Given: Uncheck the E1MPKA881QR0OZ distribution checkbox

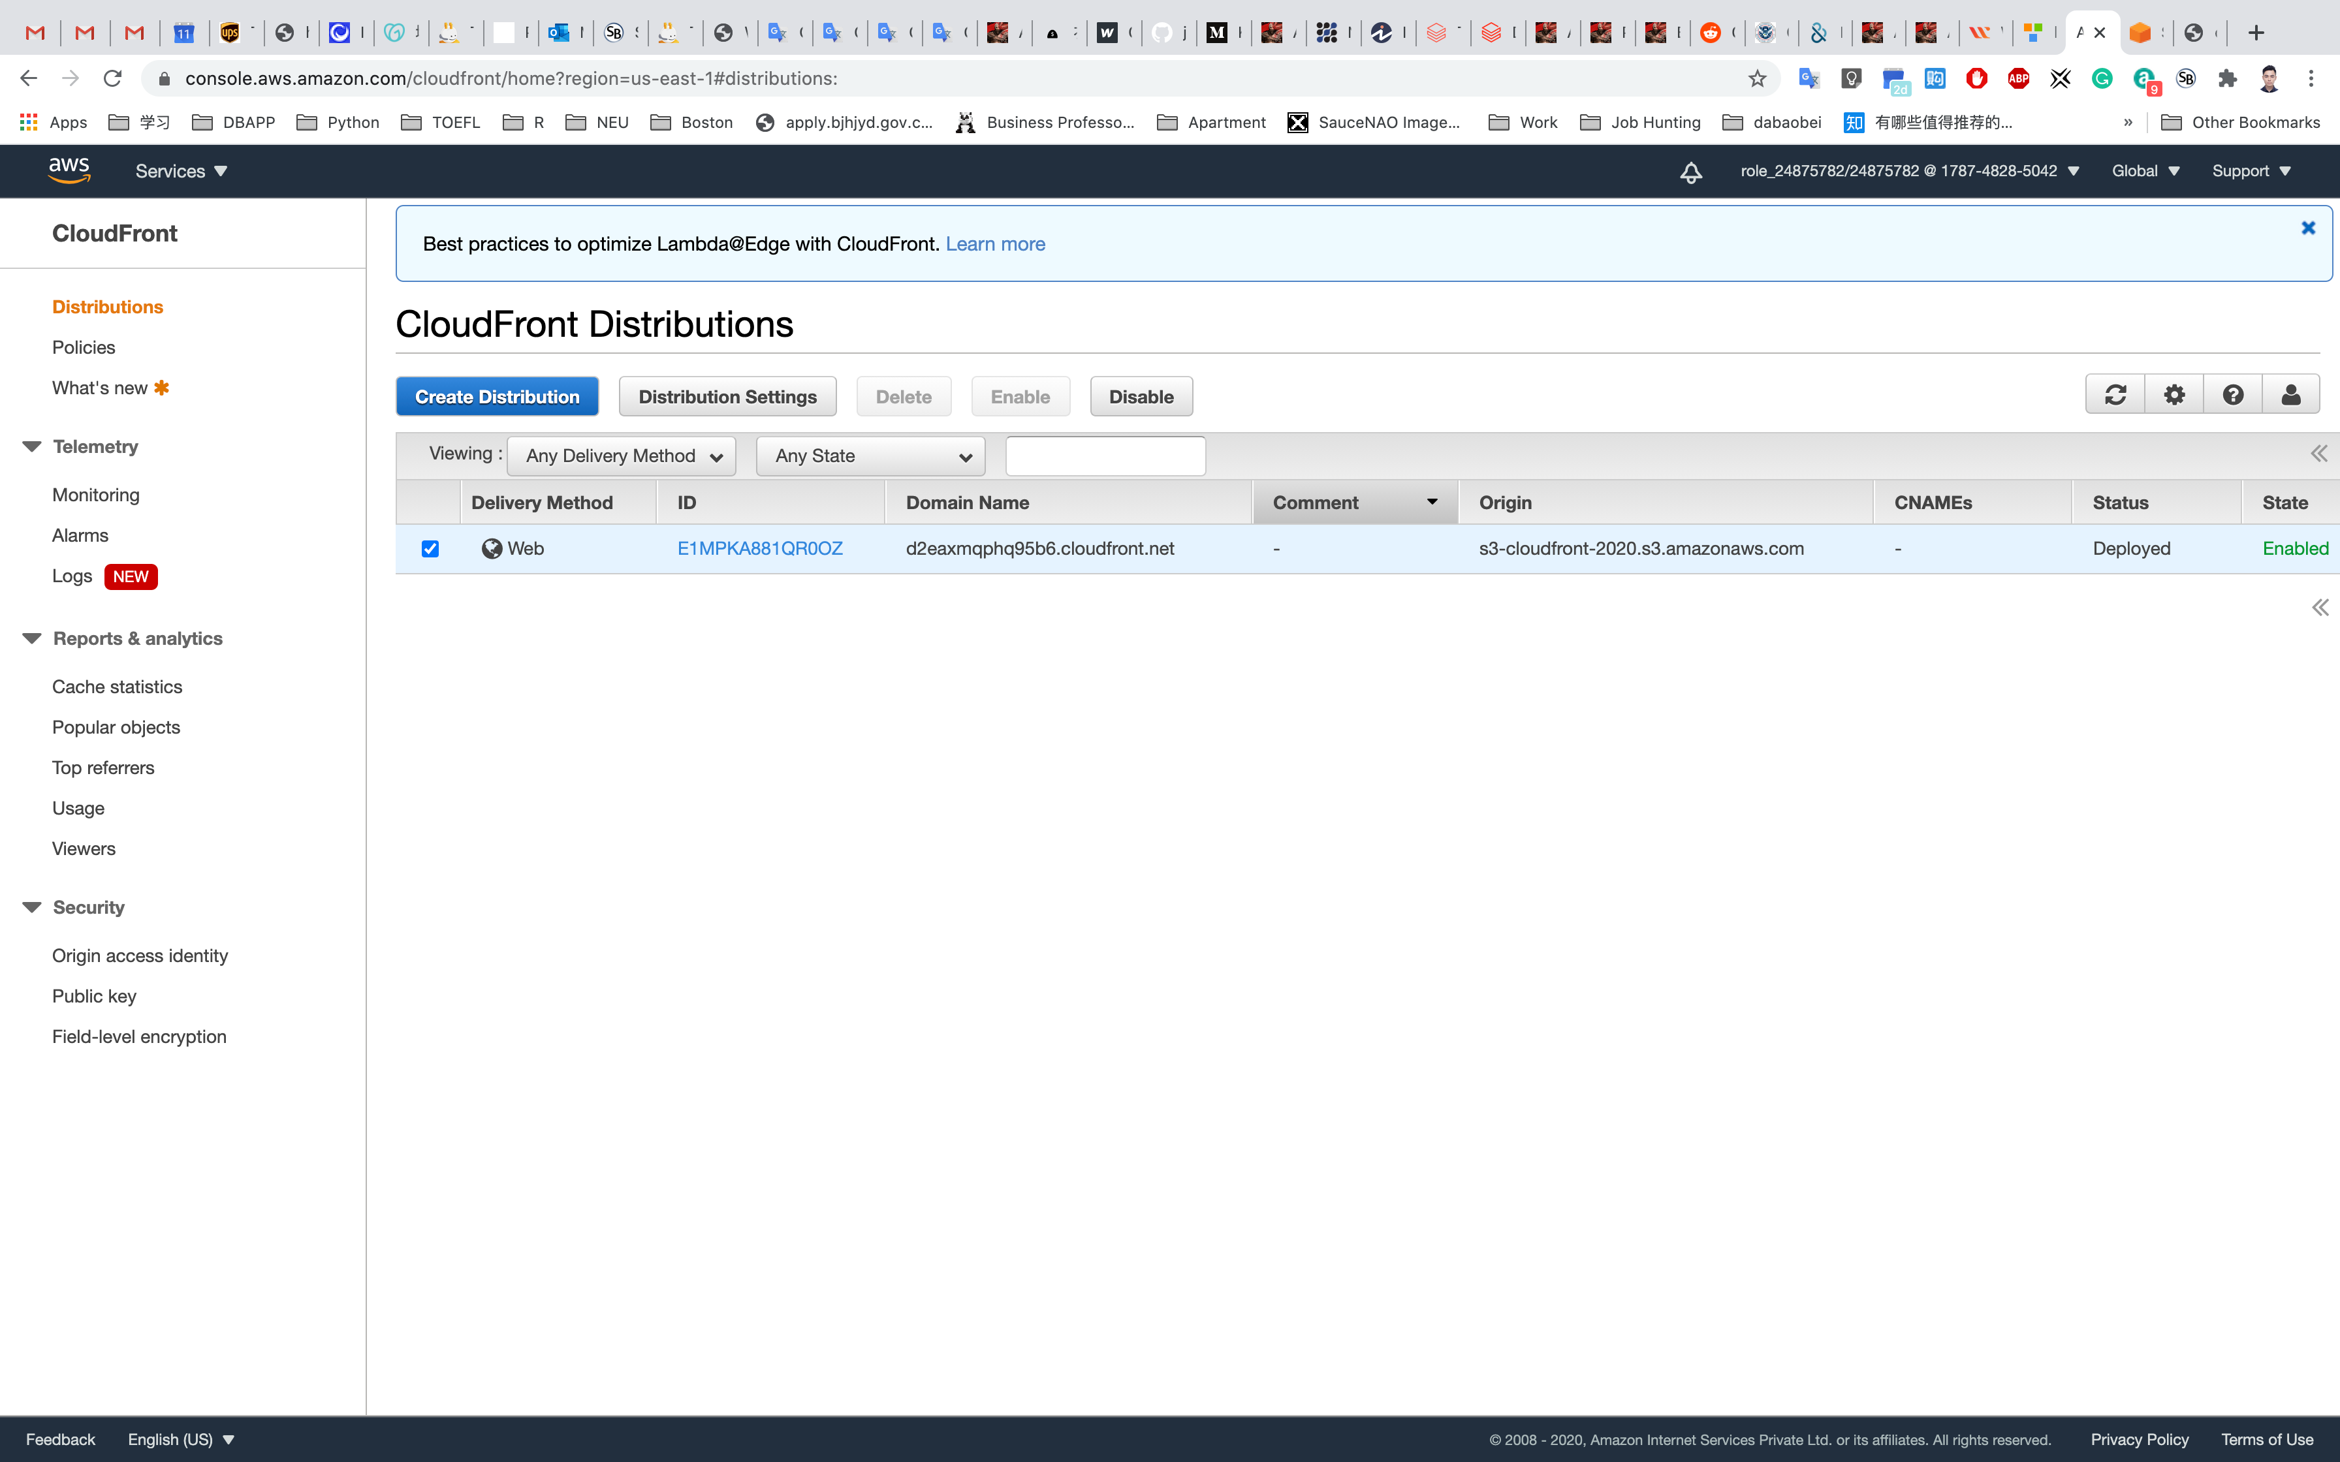Looking at the screenshot, I should pyautogui.click(x=430, y=549).
